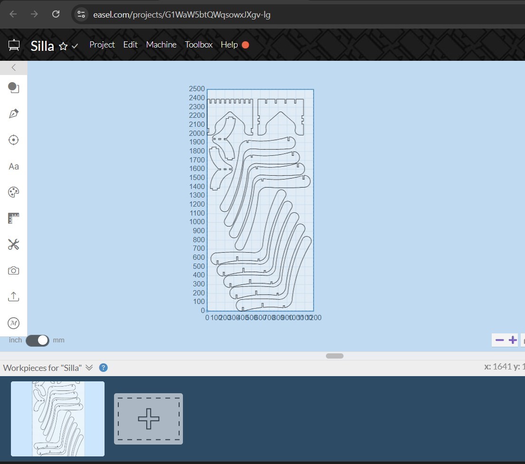
Task: Click the Easel machine logo top-left
Action: [x=14, y=45]
